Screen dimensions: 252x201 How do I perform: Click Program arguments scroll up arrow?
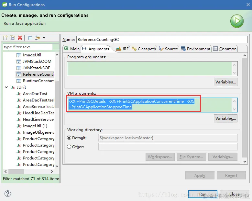pyautogui.click(x=234, y=65)
